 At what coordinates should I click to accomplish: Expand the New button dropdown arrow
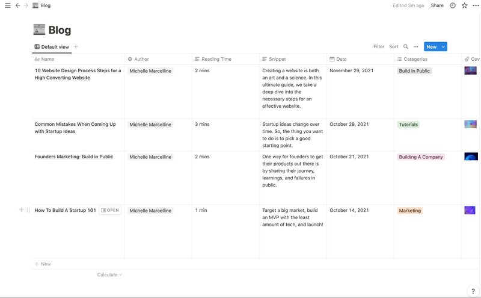[x=443, y=47]
